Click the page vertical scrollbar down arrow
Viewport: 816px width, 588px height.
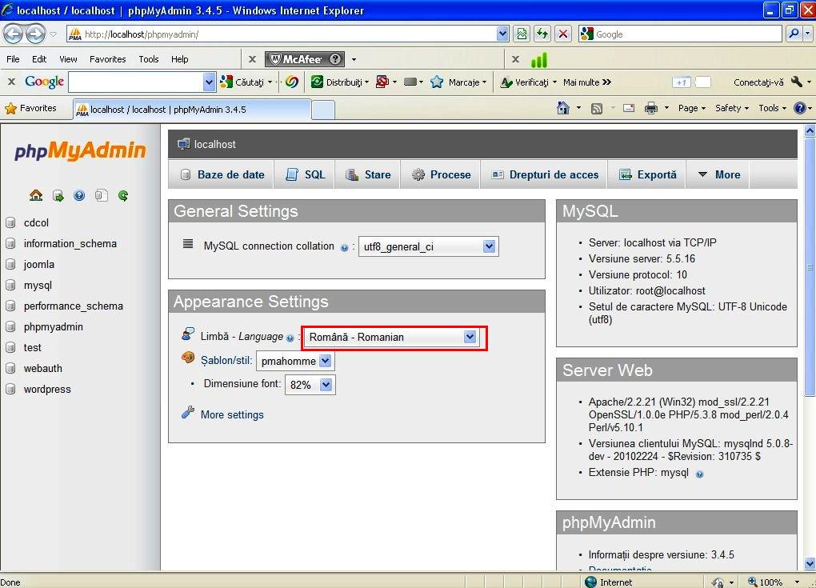click(810, 563)
